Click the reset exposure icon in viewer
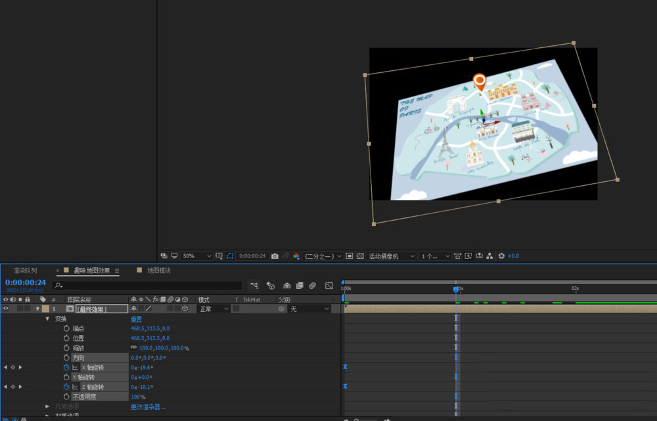The image size is (657, 421). pos(501,256)
